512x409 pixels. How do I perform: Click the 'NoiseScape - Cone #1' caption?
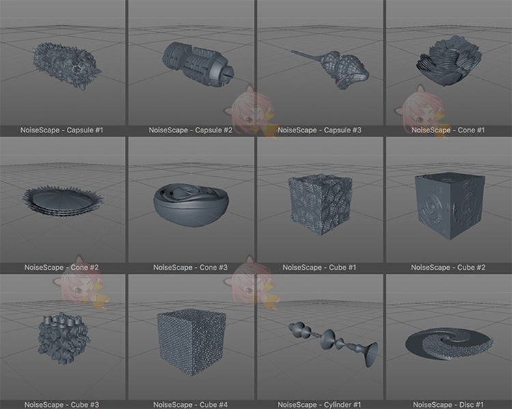(x=448, y=130)
